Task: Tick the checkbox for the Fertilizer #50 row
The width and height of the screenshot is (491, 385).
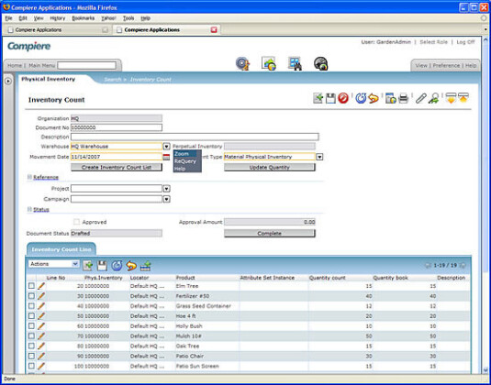Action: coord(31,296)
